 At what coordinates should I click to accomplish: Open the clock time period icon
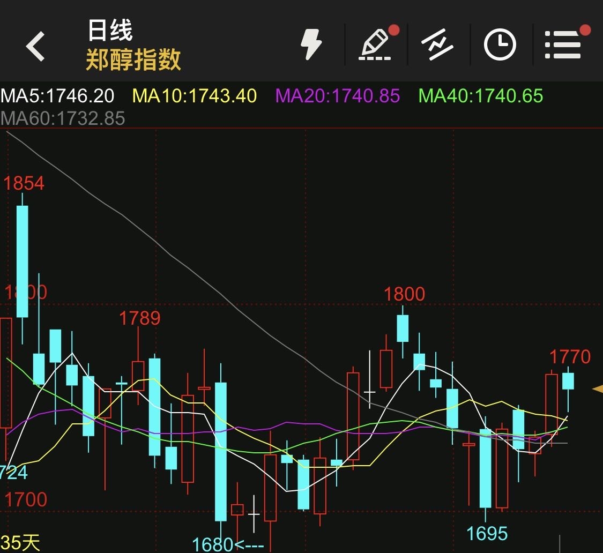(x=498, y=44)
